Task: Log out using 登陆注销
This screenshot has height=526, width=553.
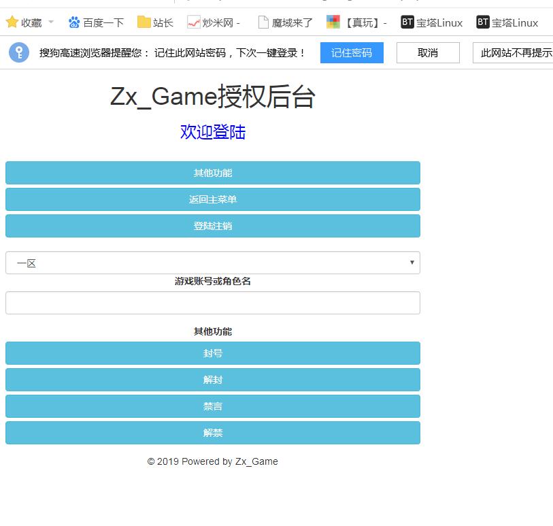Action: [212, 226]
